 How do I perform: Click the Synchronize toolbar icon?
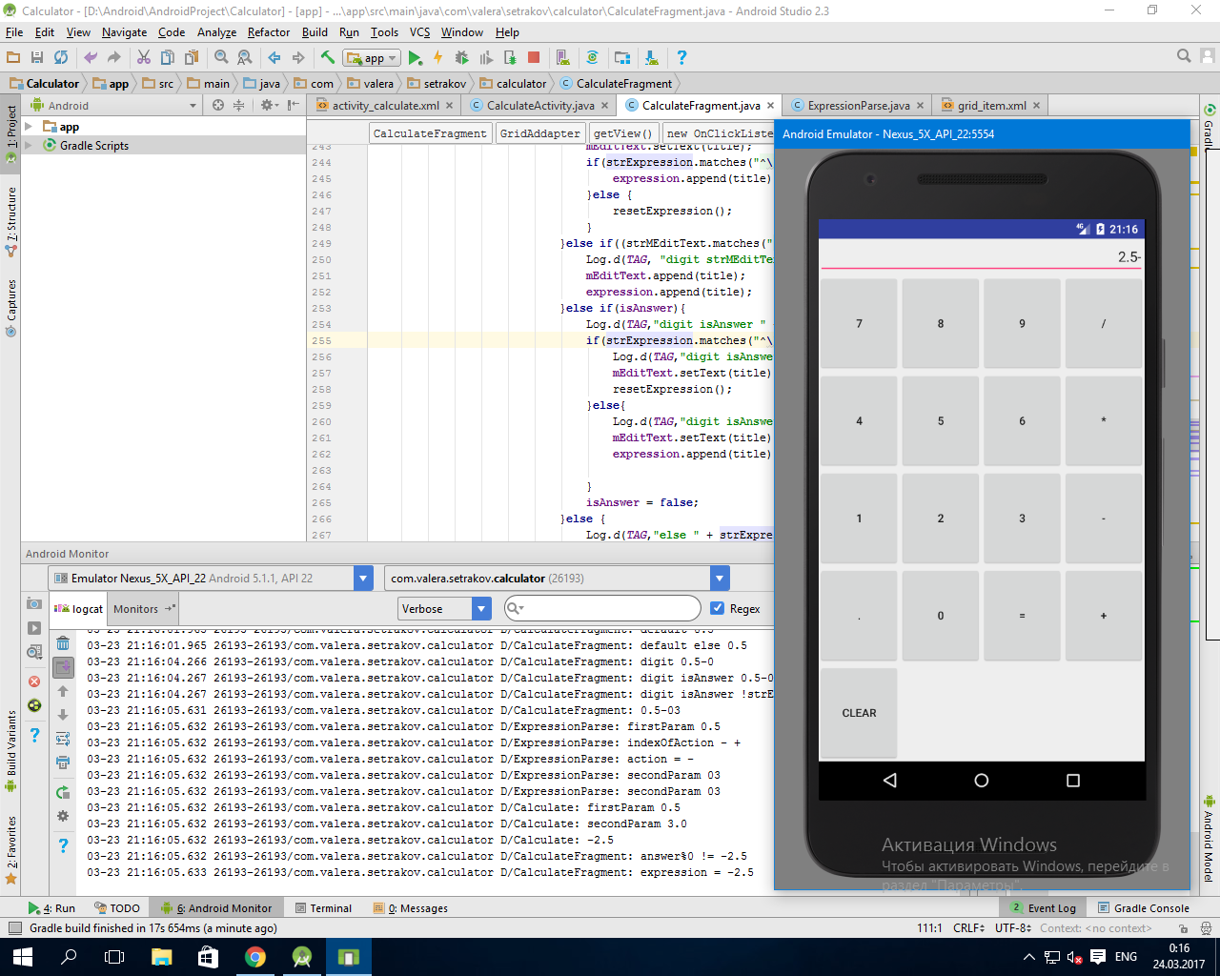point(61,58)
